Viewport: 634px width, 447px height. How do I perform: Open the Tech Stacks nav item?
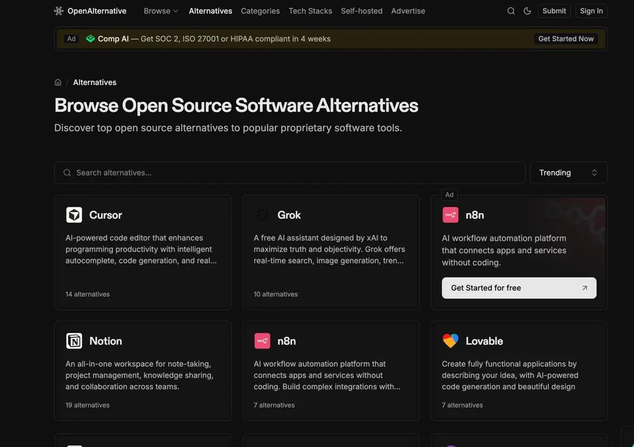tap(310, 11)
